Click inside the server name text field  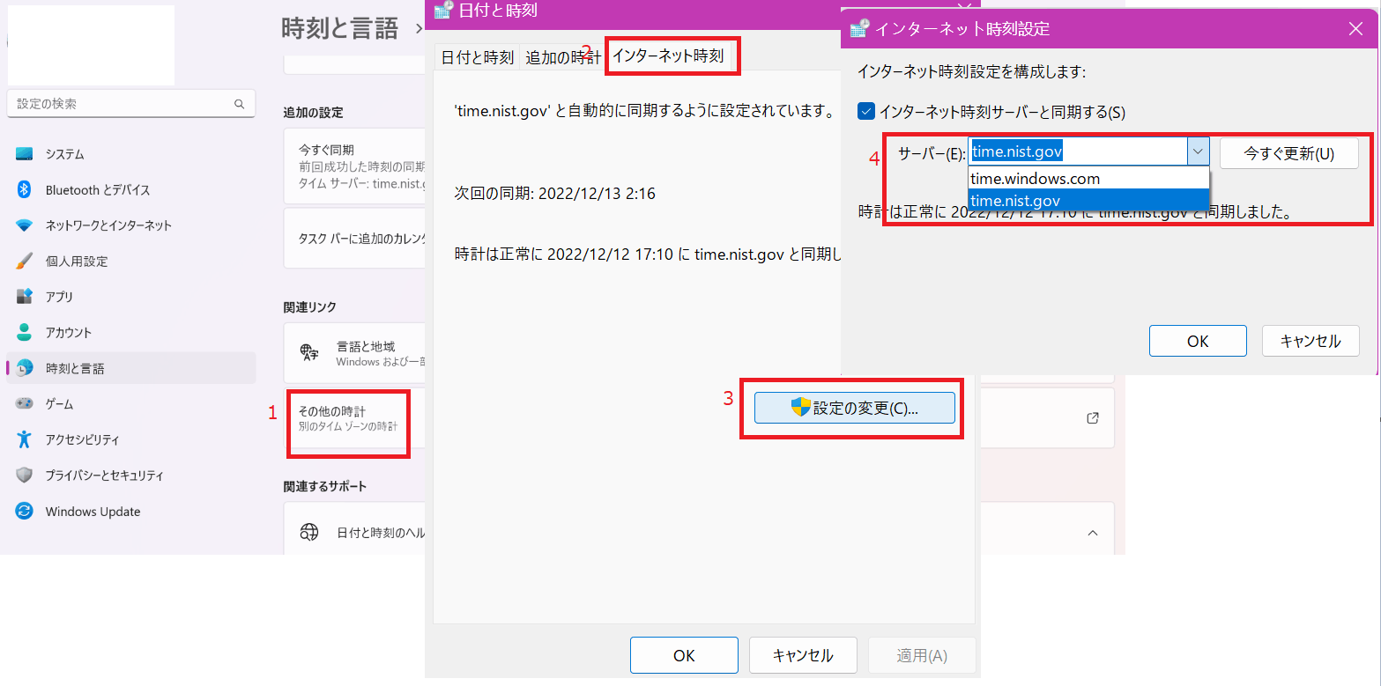(x=1077, y=151)
